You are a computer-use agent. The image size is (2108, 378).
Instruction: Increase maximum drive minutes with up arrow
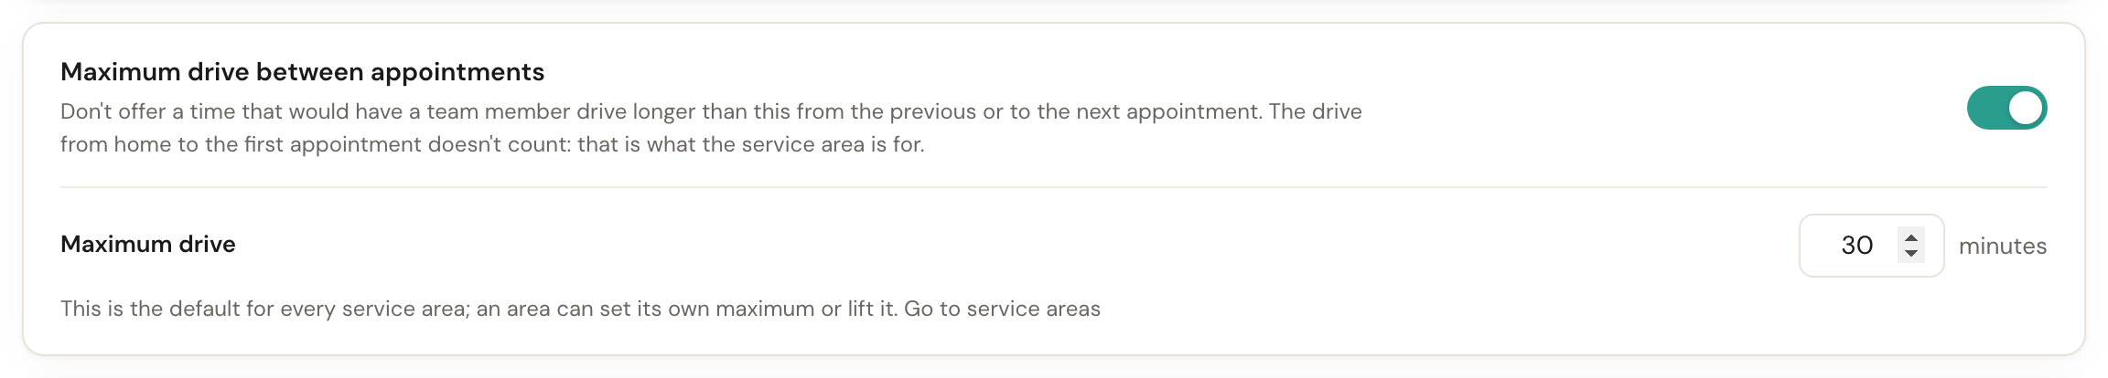coord(1911,237)
